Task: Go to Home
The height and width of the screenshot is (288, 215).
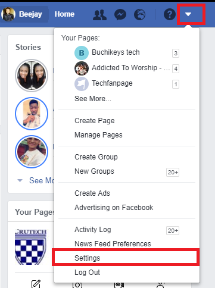Action: [64, 14]
